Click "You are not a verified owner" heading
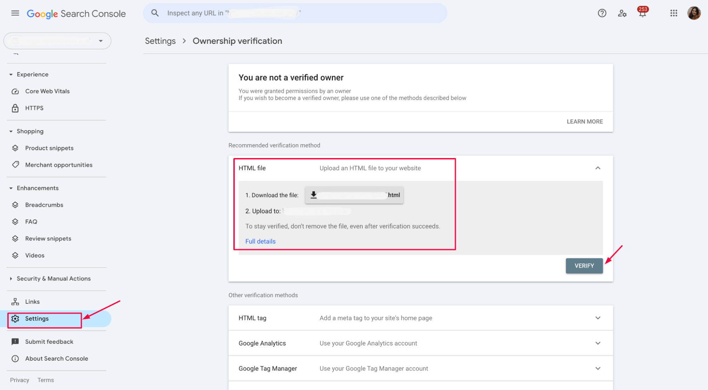 (x=291, y=78)
